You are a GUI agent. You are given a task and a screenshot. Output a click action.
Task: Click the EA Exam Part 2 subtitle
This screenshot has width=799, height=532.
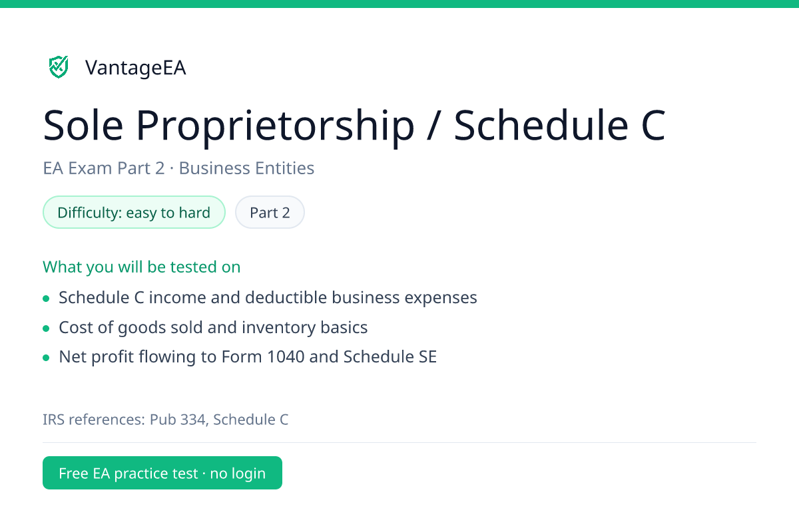178,168
